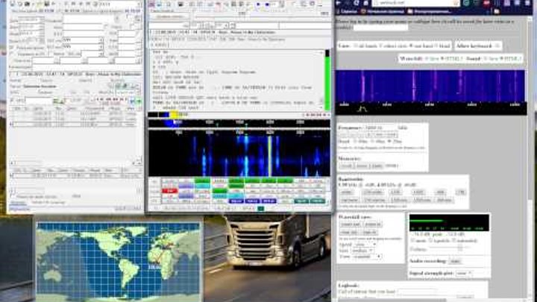Click the CW-narrow bandwidth button
Image resolution: width=537 pixels, height=302 pixels.
pos(371,192)
